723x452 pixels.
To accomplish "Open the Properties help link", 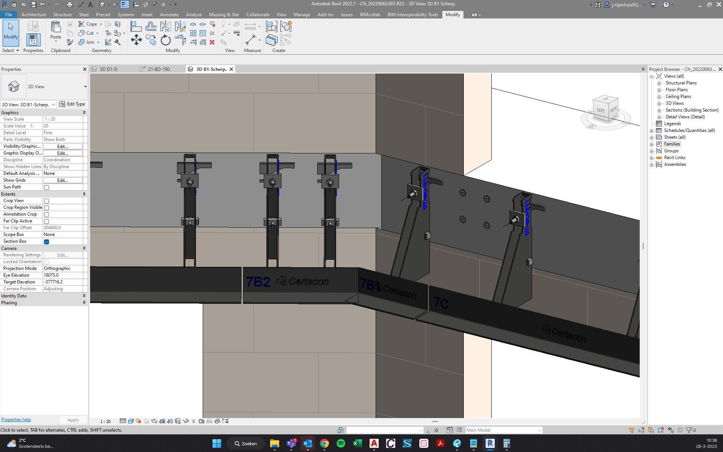I will coord(16,420).
